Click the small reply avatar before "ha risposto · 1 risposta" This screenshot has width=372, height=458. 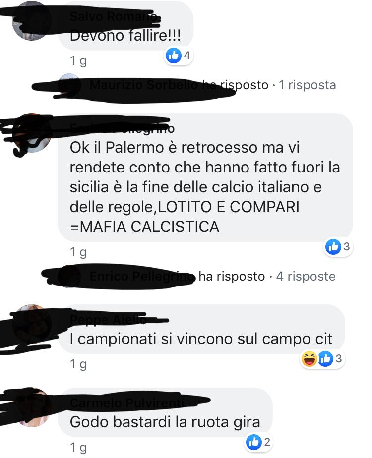point(69,85)
